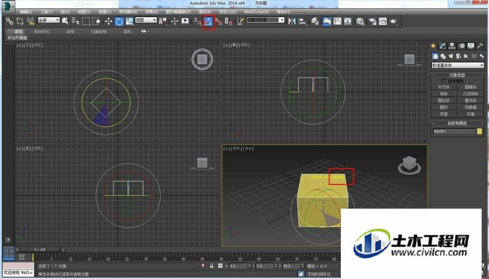Switch to the Motion command panel tab
Viewport: 489px width, 279px height.
462,46
